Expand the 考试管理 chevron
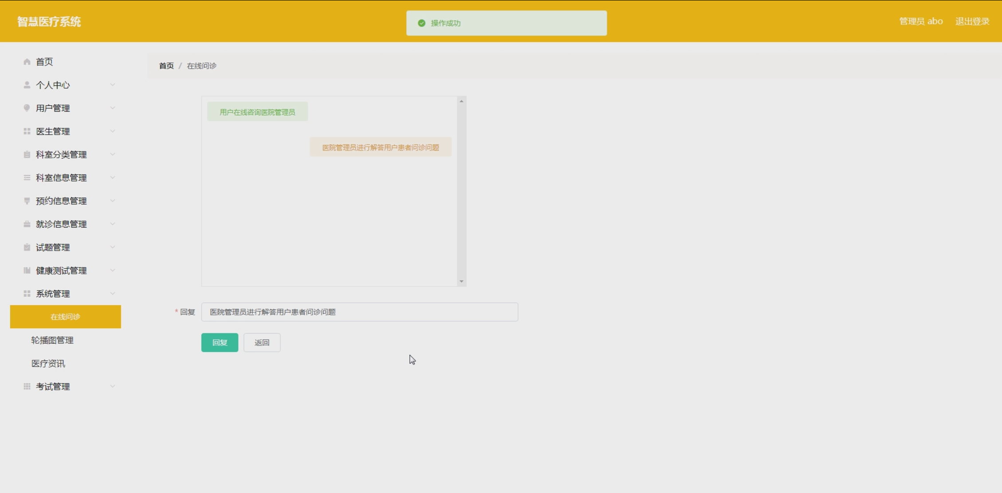Screen dimensions: 1002x493 (x=113, y=386)
